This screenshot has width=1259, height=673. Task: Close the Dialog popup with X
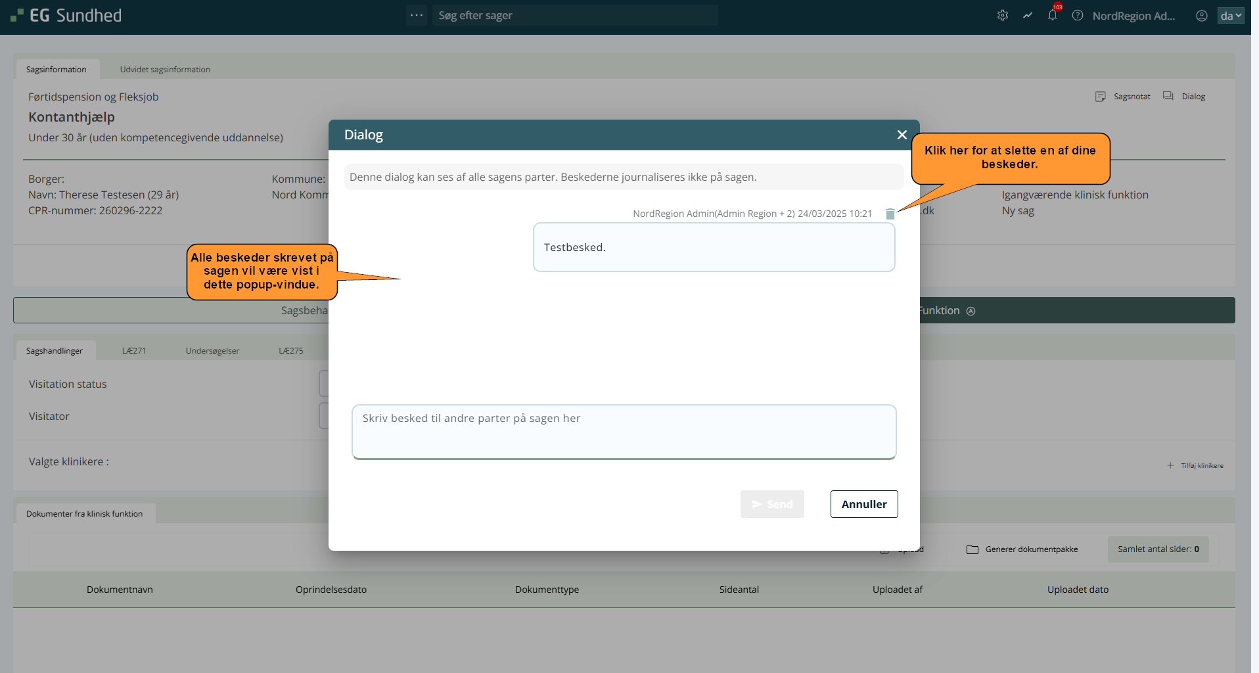[902, 135]
